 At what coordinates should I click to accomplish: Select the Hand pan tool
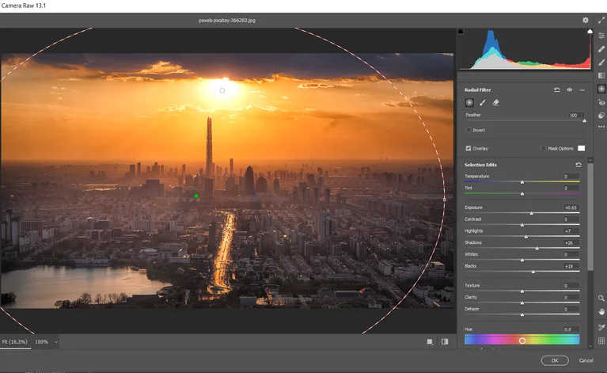[x=601, y=311]
